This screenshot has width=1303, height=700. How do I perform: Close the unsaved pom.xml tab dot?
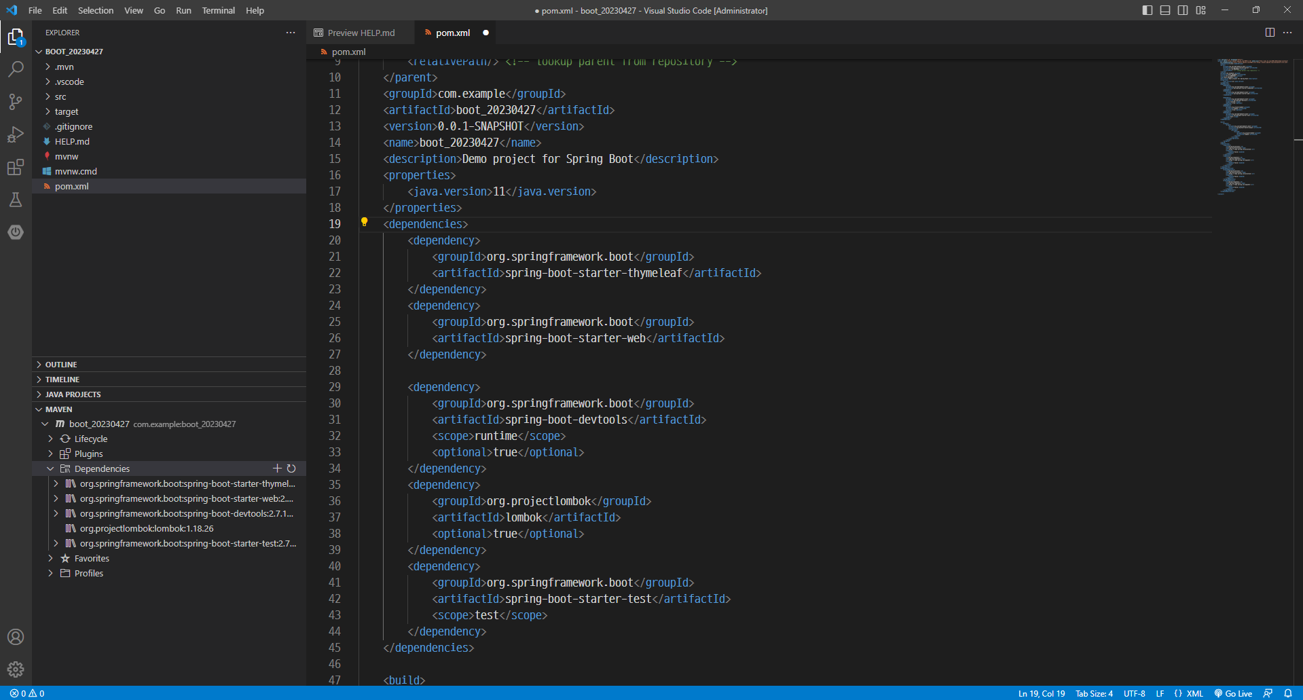tap(485, 33)
